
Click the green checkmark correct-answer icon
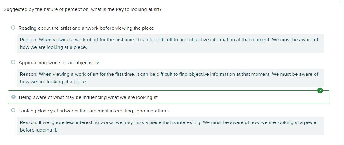(320, 91)
